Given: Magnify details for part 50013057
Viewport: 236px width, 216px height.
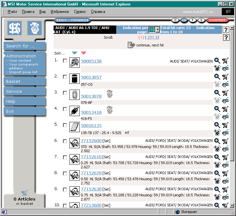Looking at the screenshot, I should (217, 77).
